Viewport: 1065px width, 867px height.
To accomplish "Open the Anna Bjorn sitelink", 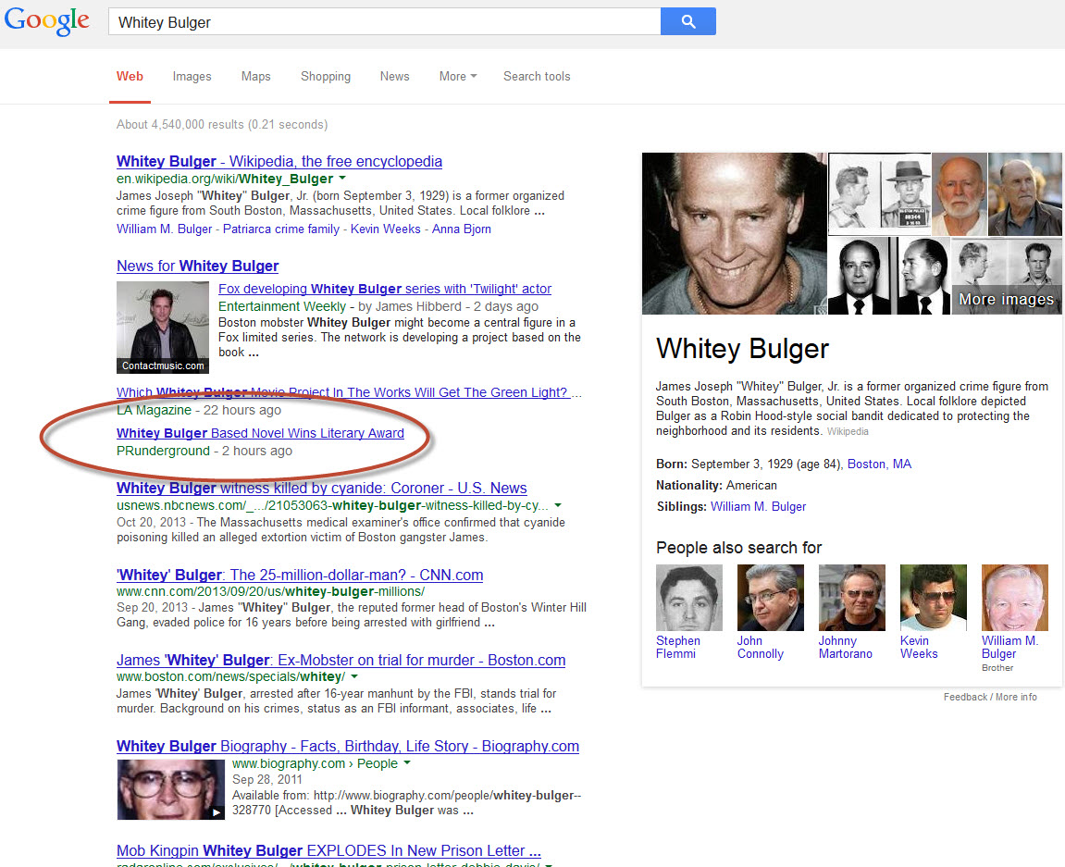I will click(461, 229).
